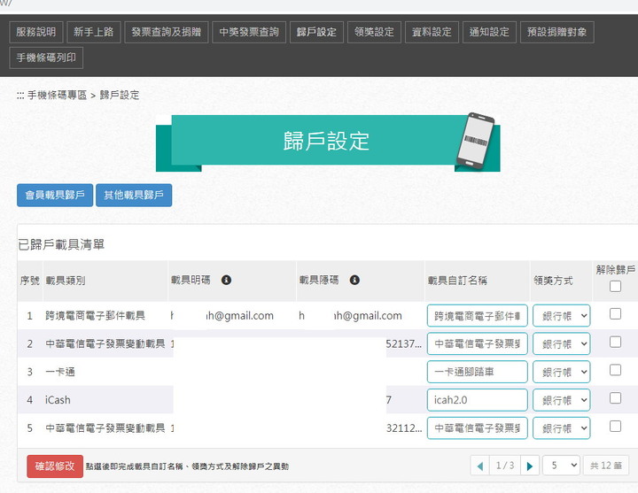Screen dimensions: 638x493
Task: Check 解除歸戶 box for row 2 中華電信
Action: pos(615,342)
